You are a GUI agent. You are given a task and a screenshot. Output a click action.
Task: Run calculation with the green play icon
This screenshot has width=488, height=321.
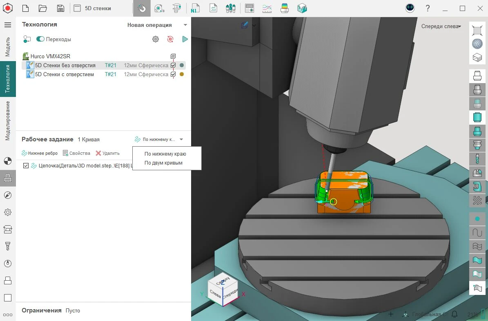click(185, 39)
